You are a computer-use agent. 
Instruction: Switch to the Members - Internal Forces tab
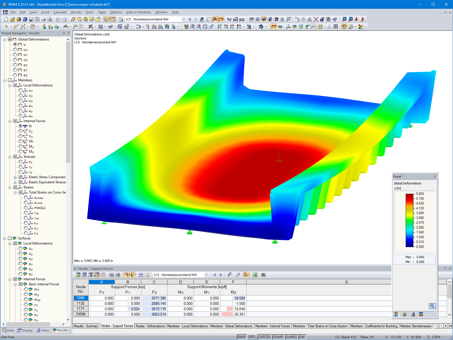point(272,326)
